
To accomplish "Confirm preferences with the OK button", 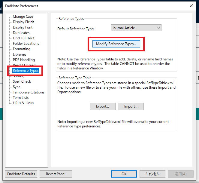I will [124, 174].
